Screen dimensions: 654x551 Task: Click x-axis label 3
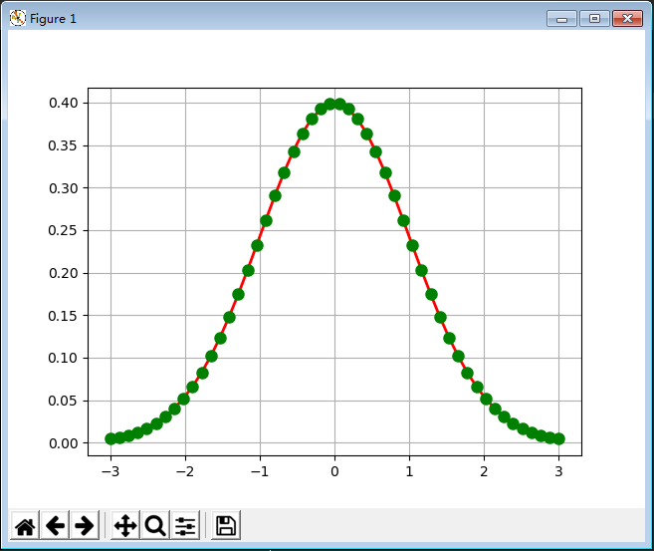[558, 471]
